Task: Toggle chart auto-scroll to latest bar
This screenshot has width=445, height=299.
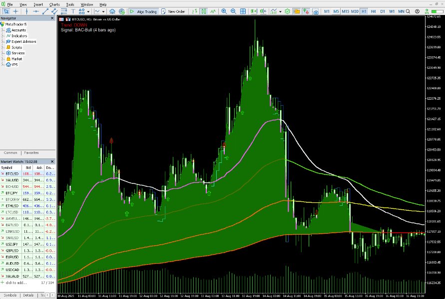Action: point(254,11)
